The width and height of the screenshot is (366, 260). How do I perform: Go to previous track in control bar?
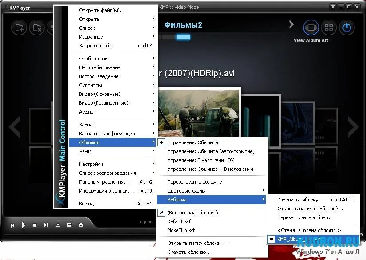pos(12,225)
